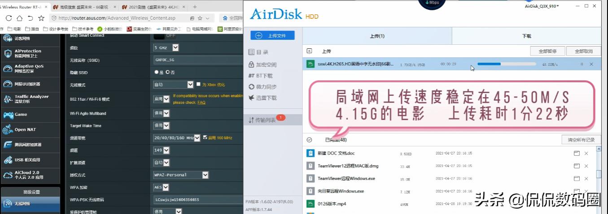
Task: Switch to 高级搜索 盛夏未来 browser tab
Action: click(83, 7)
